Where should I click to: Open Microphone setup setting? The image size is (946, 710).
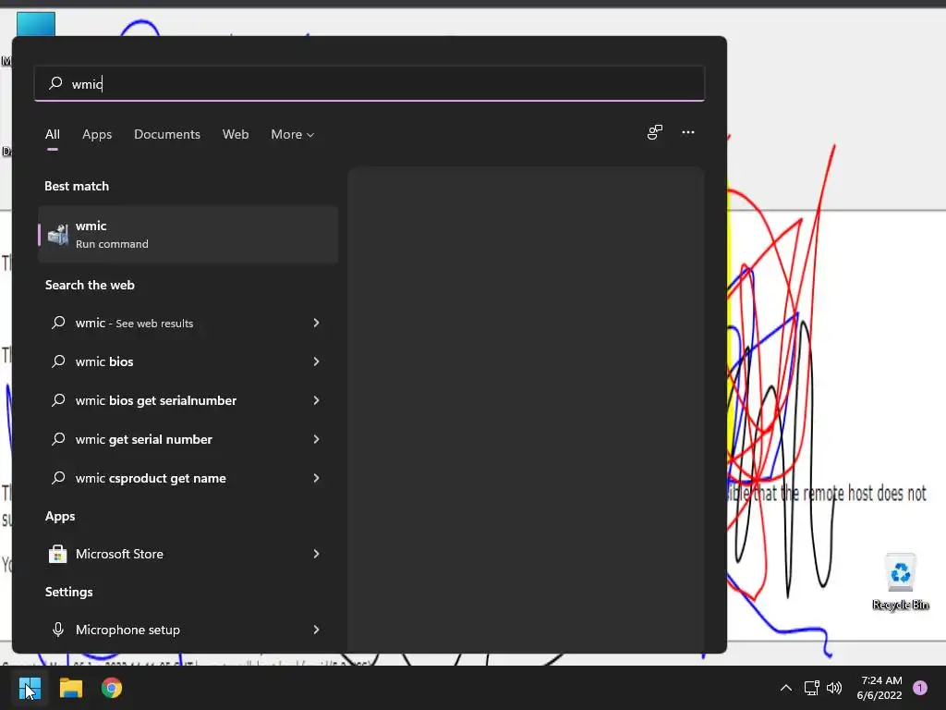pos(188,630)
